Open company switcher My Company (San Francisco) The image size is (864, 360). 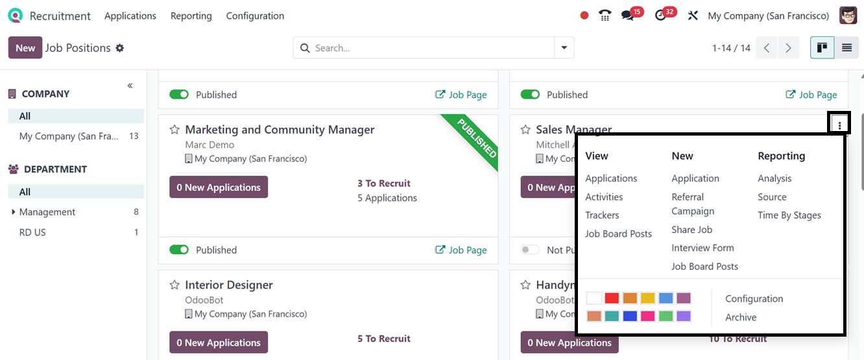[x=769, y=16]
